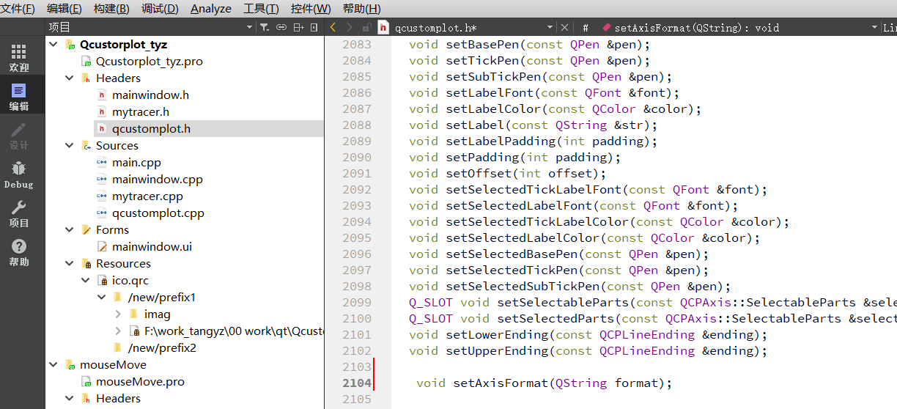Click the qcustomplot.h file type icon
This screenshot has height=409, width=897.
click(383, 27)
